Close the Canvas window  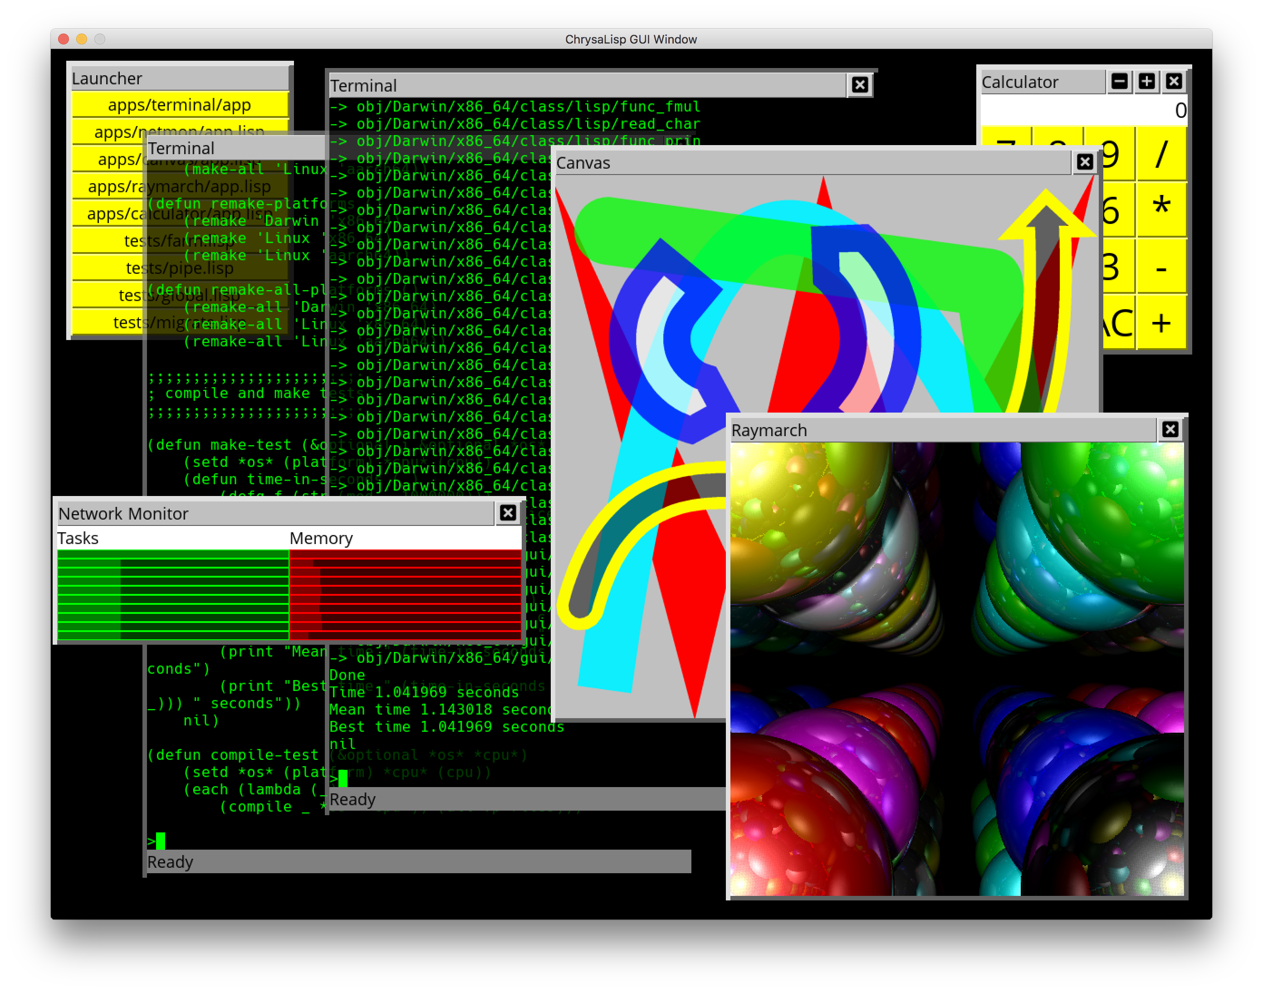point(1085,162)
